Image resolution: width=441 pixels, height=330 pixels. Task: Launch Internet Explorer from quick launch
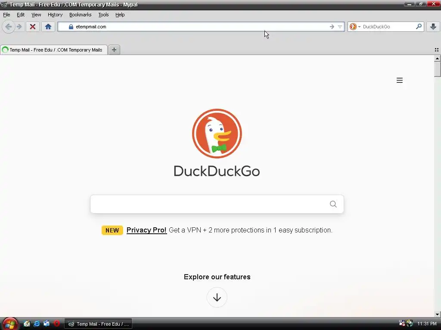coord(37,324)
